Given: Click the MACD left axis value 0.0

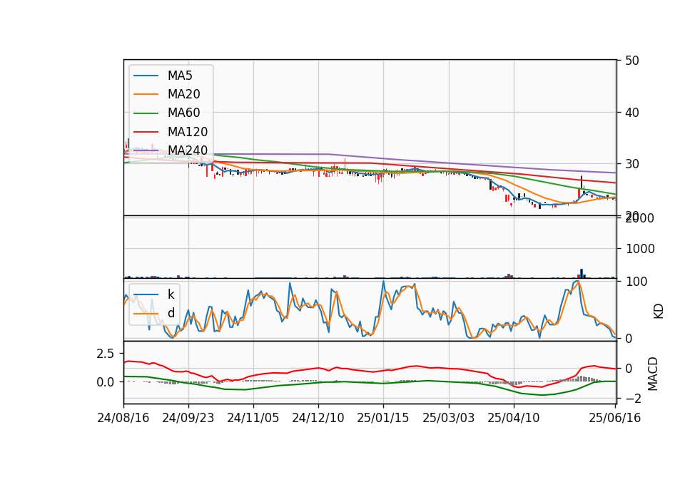Looking at the screenshot, I should click(x=106, y=382).
